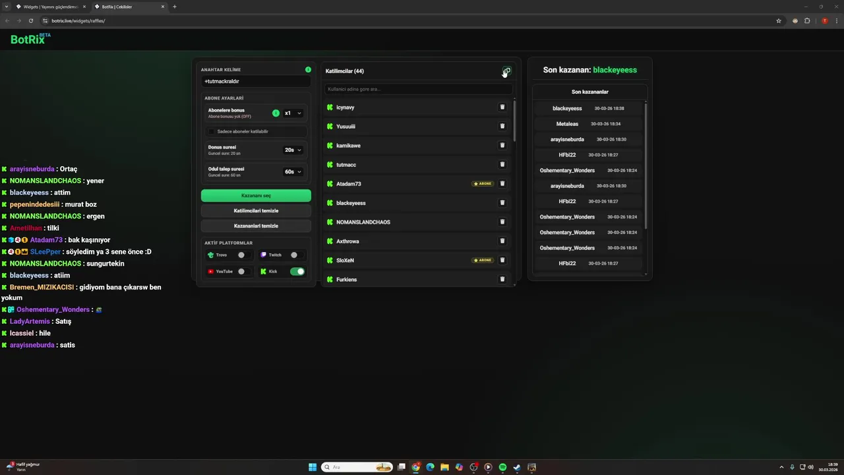Delete participant icynavy with the trash icon
844x475 pixels.
pos(502,107)
